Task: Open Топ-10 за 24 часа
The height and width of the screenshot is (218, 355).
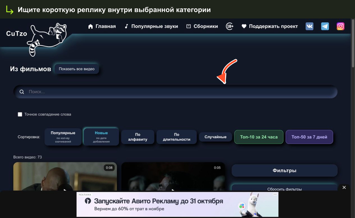Action: coord(259,137)
